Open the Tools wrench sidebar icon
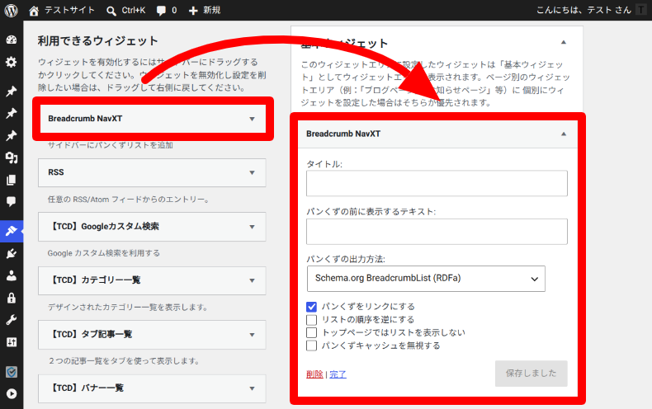Viewport: 652px width, 409px height. coord(12,320)
